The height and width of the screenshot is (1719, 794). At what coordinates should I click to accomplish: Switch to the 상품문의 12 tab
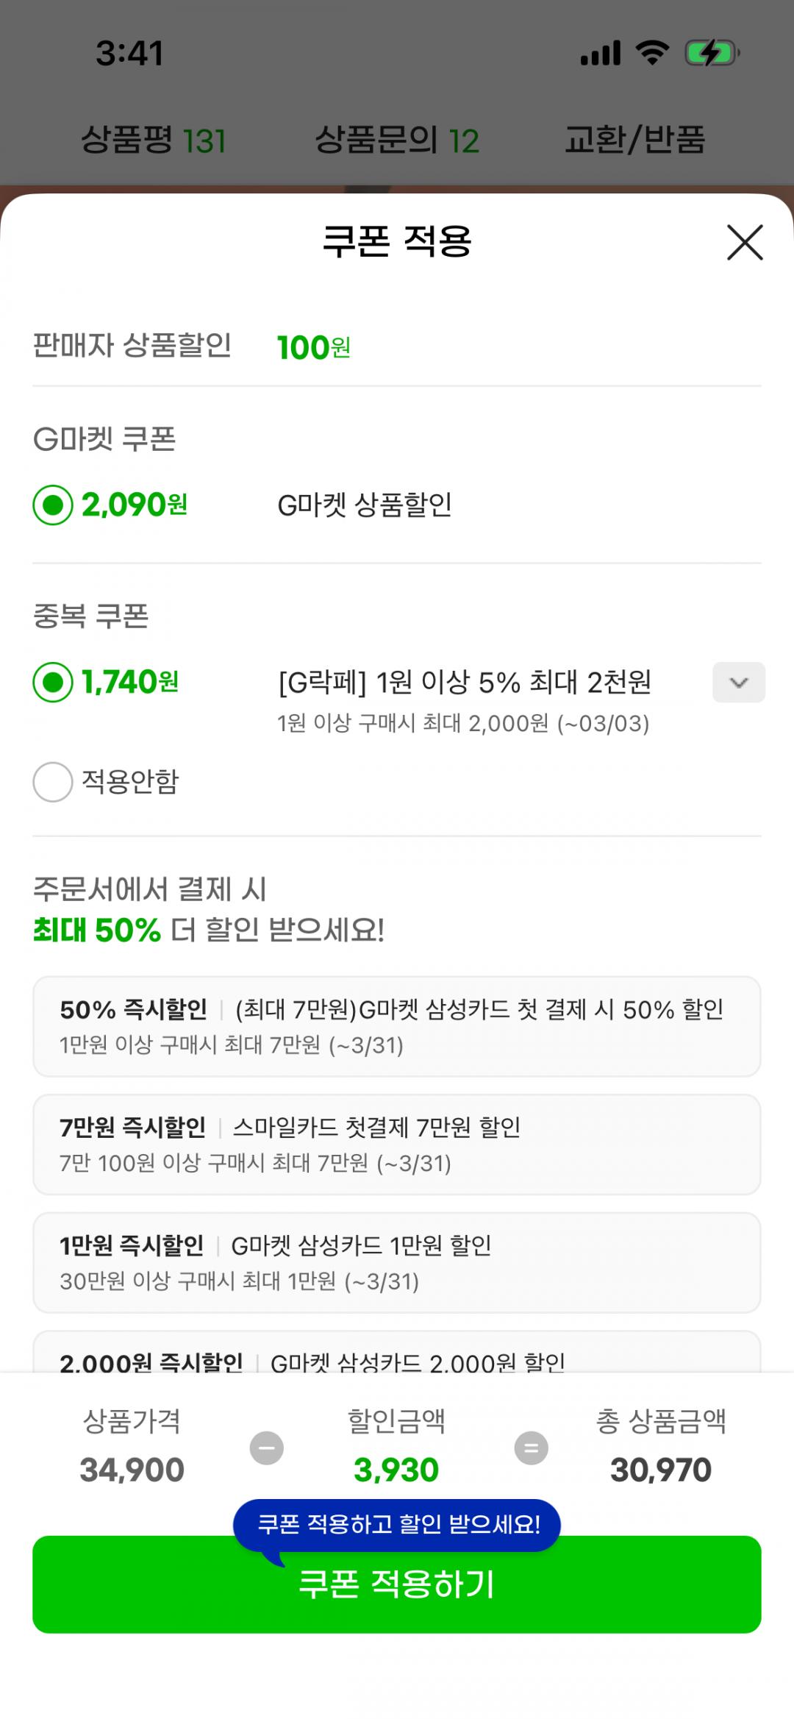[x=397, y=140]
